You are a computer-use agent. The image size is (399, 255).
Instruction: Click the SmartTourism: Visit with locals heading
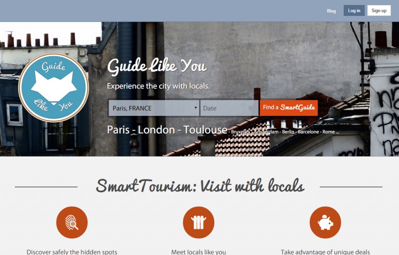click(x=200, y=186)
